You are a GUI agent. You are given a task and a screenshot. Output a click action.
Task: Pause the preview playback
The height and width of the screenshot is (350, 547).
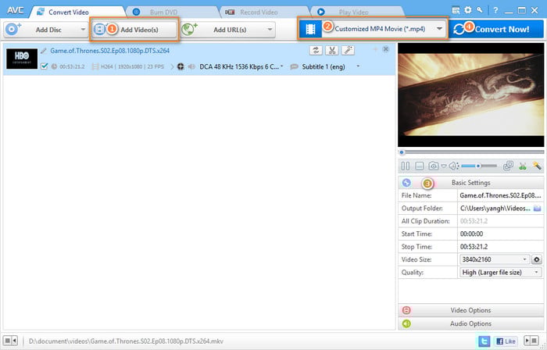pyautogui.click(x=406, y=166)
